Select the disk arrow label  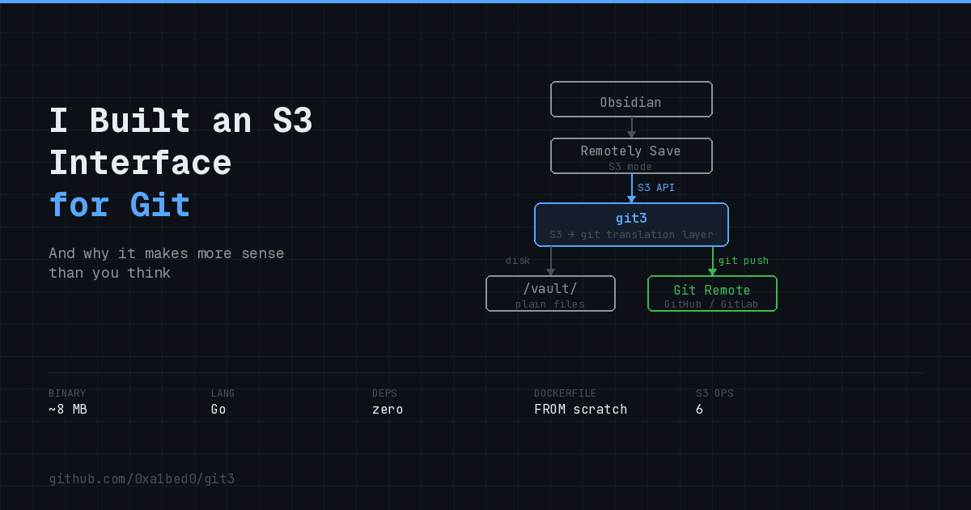click(518, 260)
